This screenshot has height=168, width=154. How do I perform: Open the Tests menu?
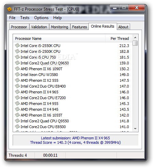pos(25,18)
